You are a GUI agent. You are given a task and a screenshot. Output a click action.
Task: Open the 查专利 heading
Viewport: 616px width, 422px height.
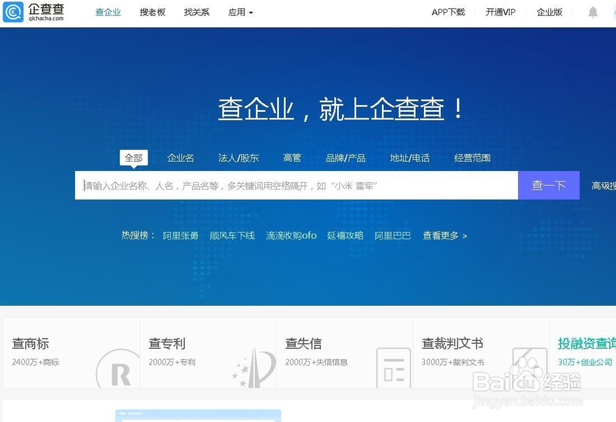(167, 343)
